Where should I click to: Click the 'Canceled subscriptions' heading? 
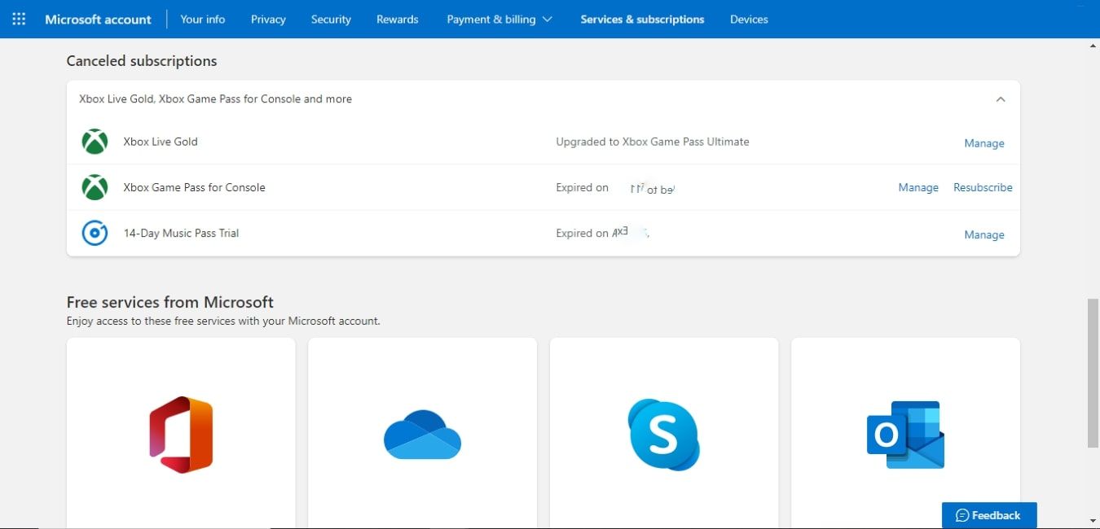pyautogui.click(x=142, y=61)
